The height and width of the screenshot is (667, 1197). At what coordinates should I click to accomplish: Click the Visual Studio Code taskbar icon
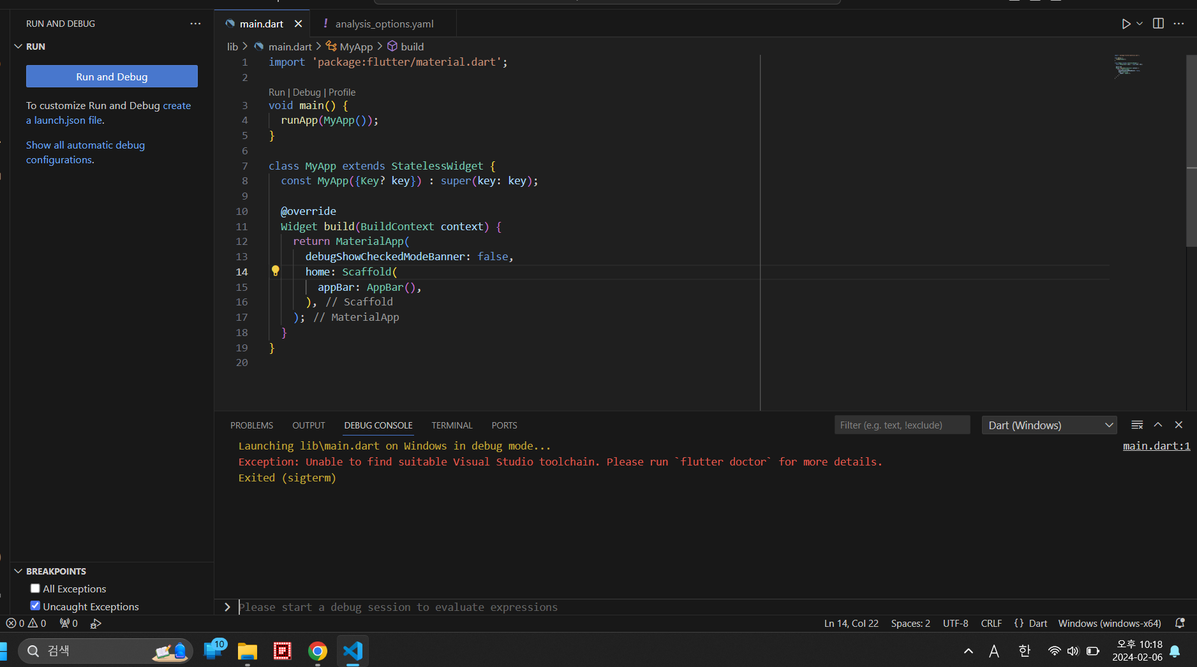point(353,651)
